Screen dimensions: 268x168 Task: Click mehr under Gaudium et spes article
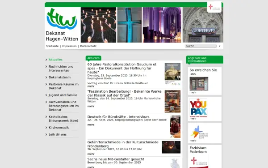pyautogui.click(x=91, y=86)
